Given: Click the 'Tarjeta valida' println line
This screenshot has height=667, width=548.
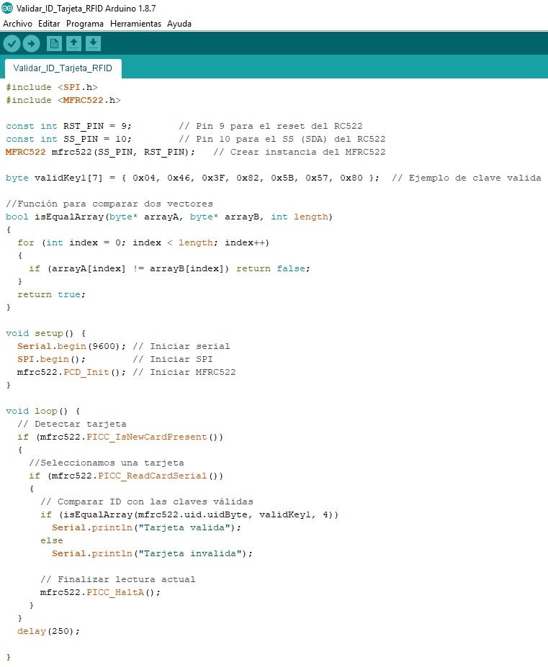Looking at the screenshot, I should 146,528.
